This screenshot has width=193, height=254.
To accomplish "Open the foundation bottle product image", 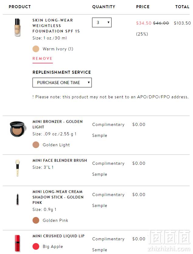I will pos(17,27).
